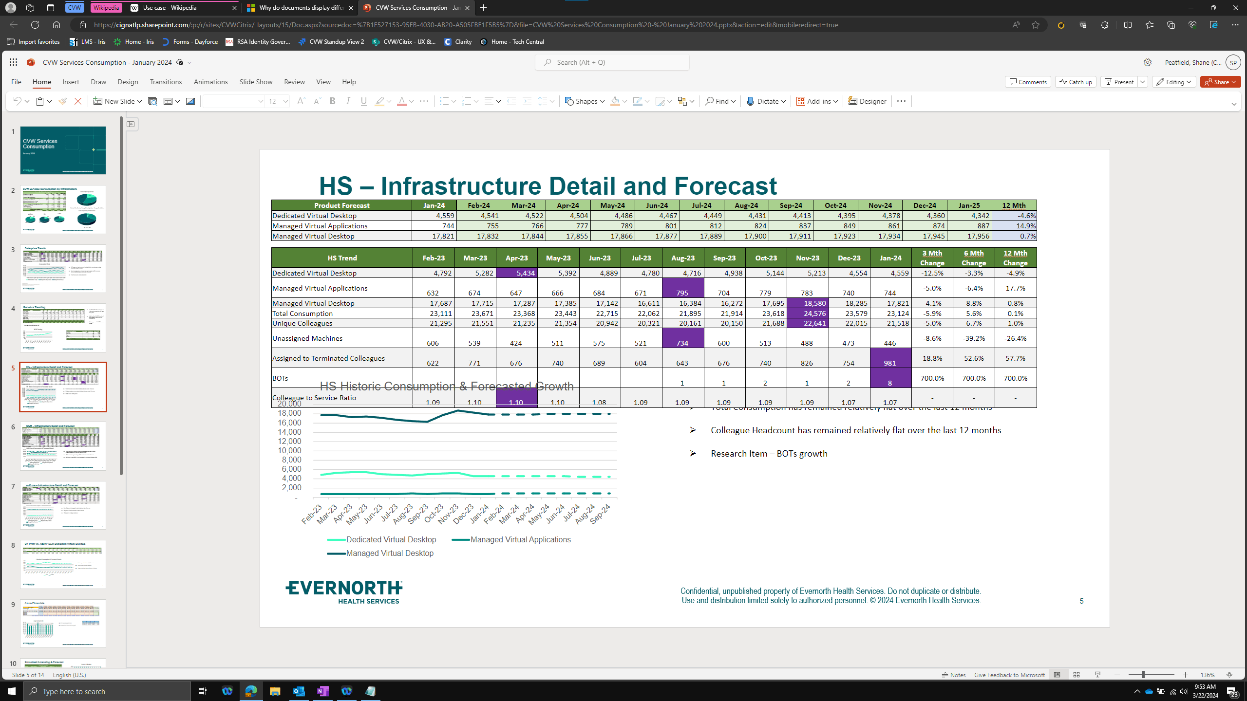
Task: Select slide 6 thumbnail in the panel
Action: coord(63,446)
